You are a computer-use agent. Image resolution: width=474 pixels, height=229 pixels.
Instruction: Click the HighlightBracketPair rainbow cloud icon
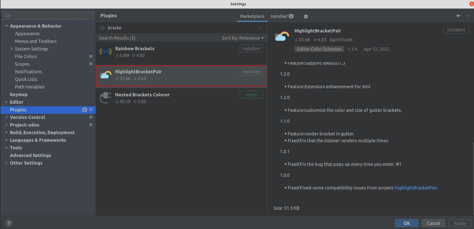[x=105, y=75]
